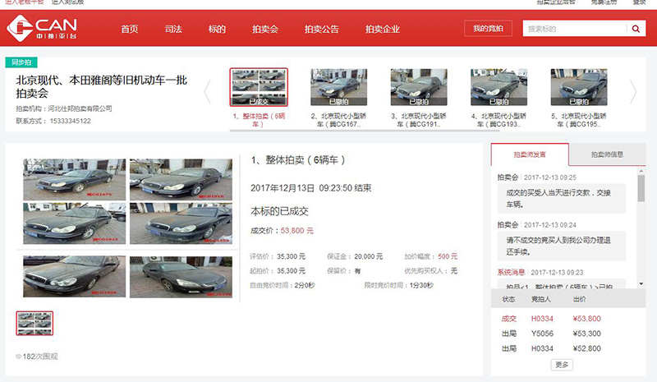Viewport: 657px width, 382px height.
Task: Click the lot title 1、整体拍卖（6辆车）in details
Action: tap(297, 159)
